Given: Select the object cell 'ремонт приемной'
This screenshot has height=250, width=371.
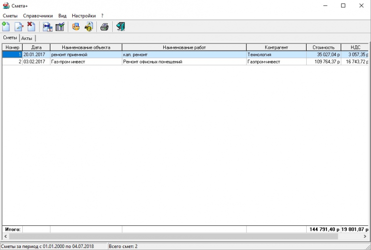Looking at the screenshot, I should pyautogui.click(x=86, y=54).
